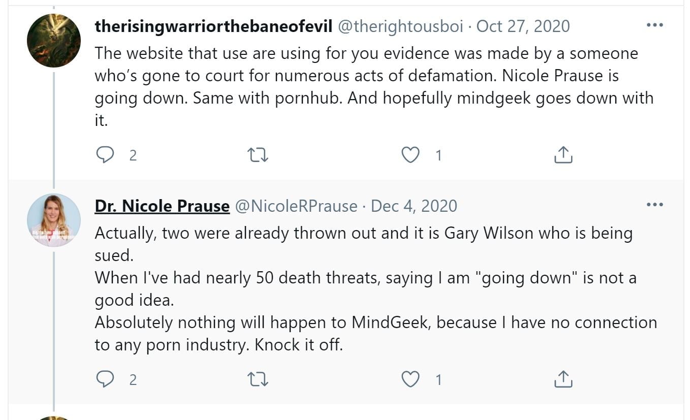This screenshot has width=690, height=420.
Task: Share Dr. Nicole Prause's tweet
Action: coord(563,379)
